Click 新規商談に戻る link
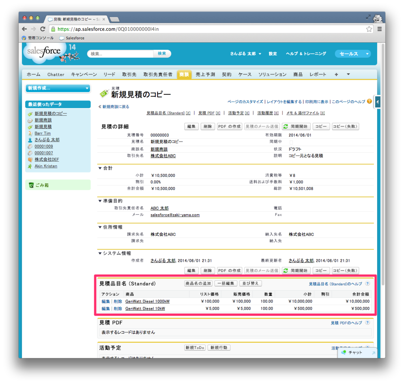The height and width of the screenshot is (384, 404). 116,107
